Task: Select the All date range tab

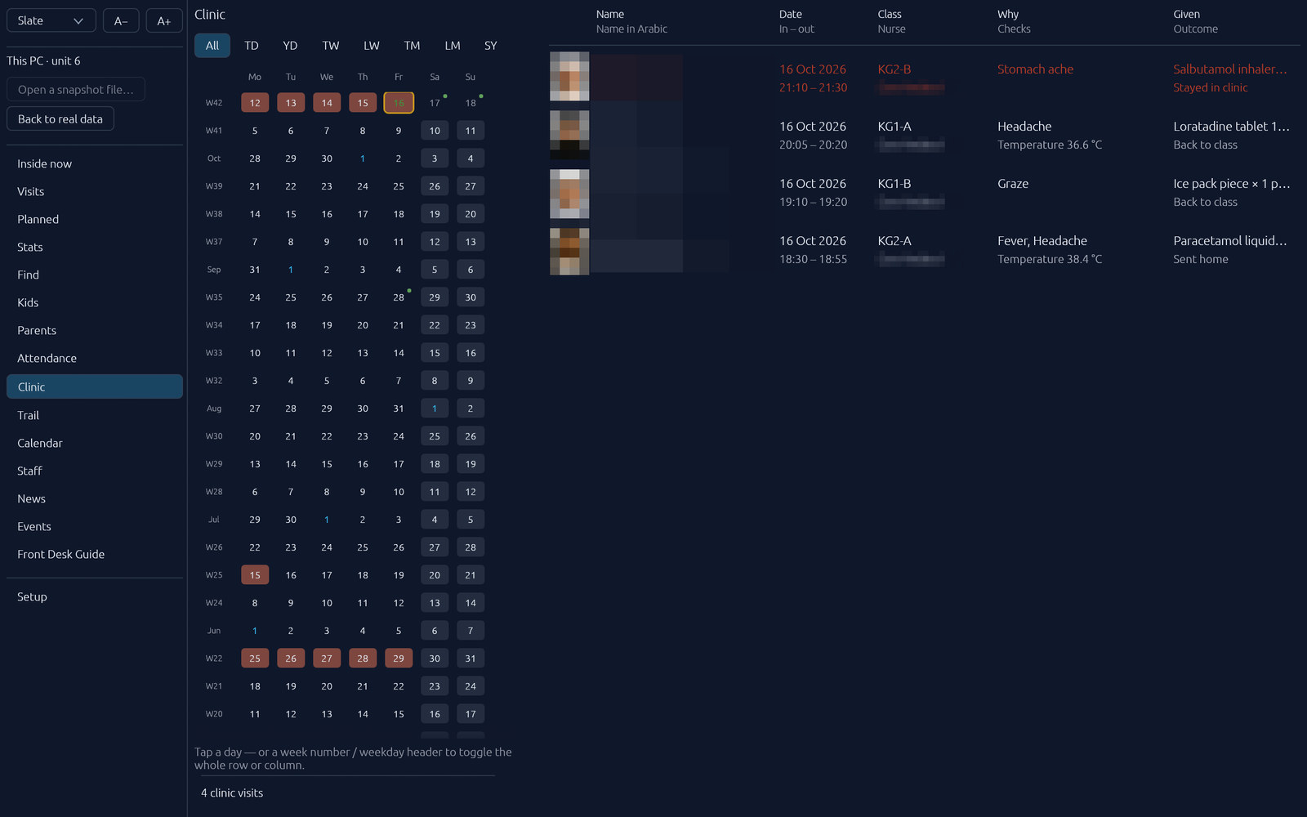Action: pos(212,46)
